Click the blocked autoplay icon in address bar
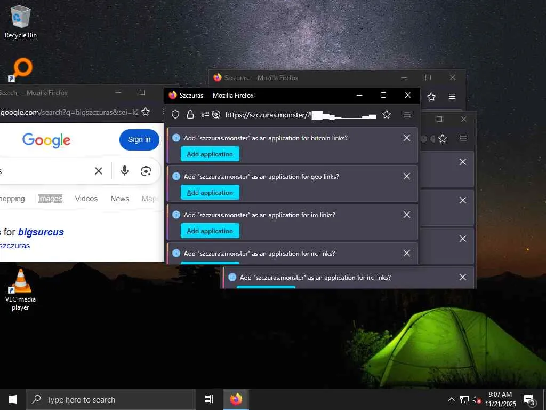546x410 pixels. [x=216, y=114]
